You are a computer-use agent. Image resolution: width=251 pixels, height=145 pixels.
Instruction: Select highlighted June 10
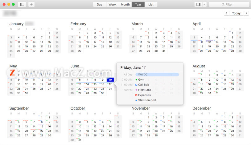[110, 80]
